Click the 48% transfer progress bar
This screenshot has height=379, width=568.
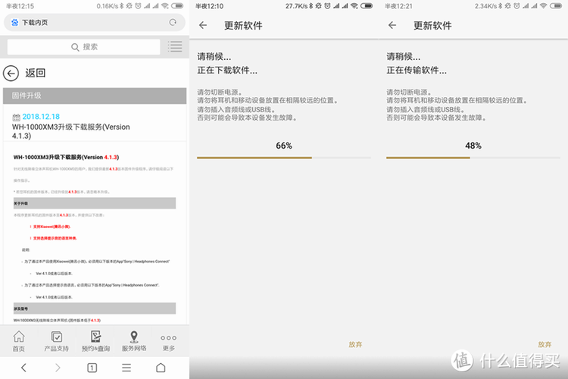[473, 158]
